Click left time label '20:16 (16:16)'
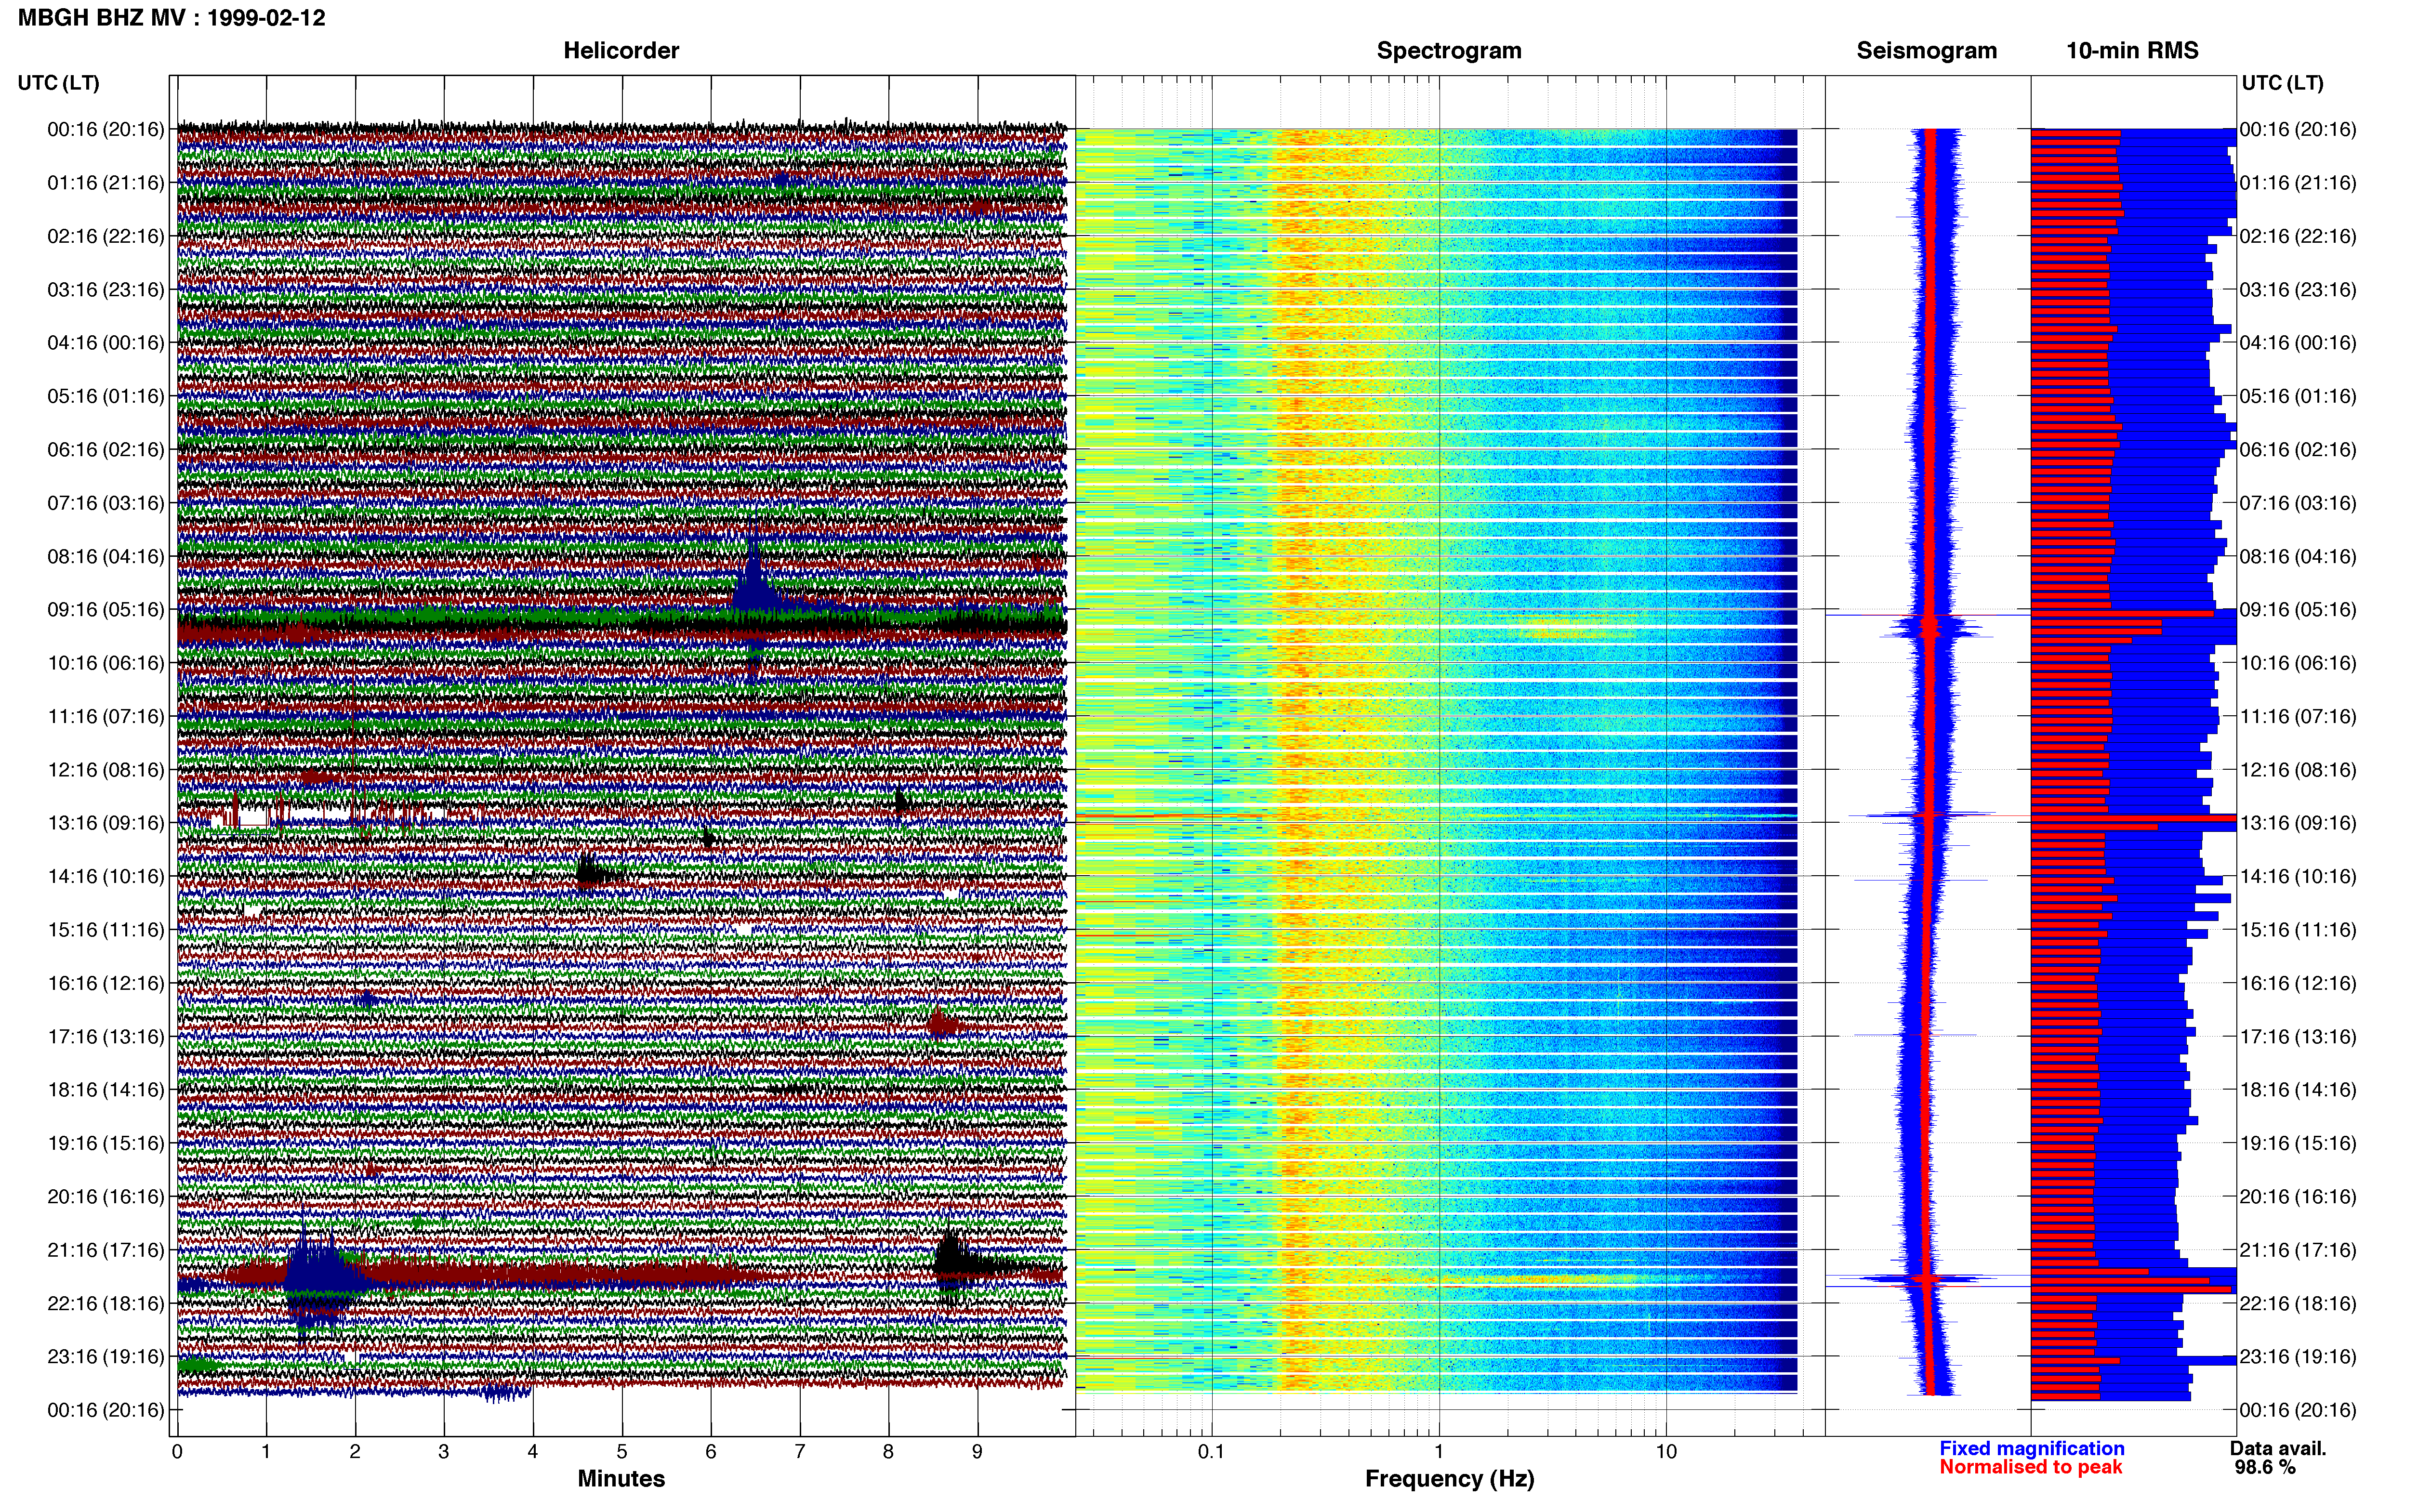 coord(105,1196)
